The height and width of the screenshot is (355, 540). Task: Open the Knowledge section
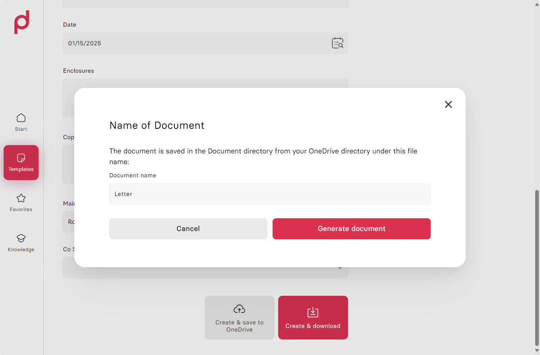pyautogui.click(x=21, y=243)
